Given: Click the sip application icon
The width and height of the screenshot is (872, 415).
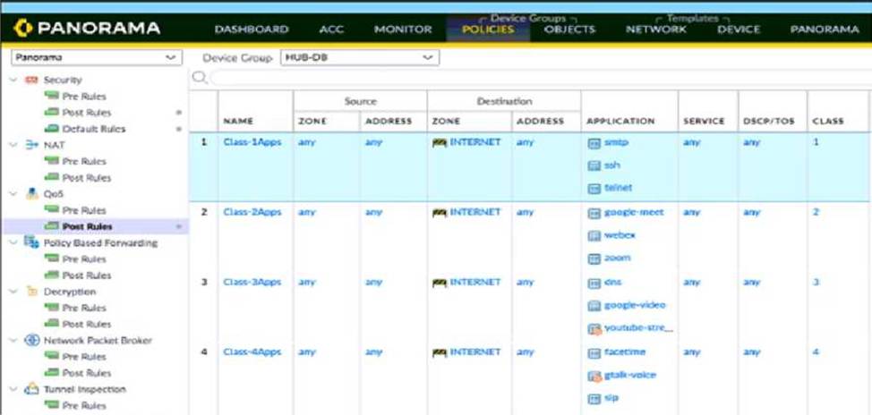Looking at the screenshot, I should 594,399.
